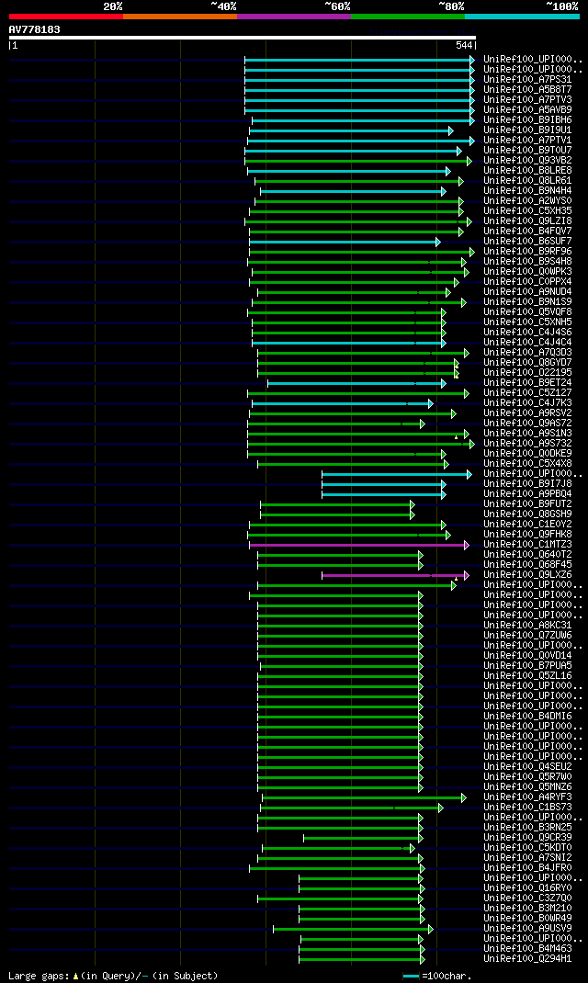Image resolution: width=588 pixels, height=983 pixels.
Task: Select the UniRef100_A4RYF3 label
Action: (527, 797)
